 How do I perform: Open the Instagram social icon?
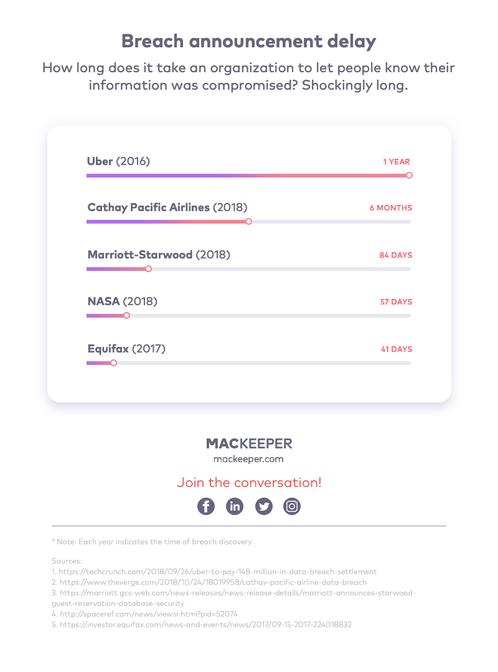pyautogui.click(x=292, y=506)
